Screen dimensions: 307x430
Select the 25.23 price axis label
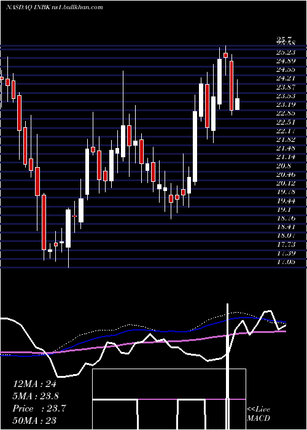pyautogui.click(x=285, y=53)
